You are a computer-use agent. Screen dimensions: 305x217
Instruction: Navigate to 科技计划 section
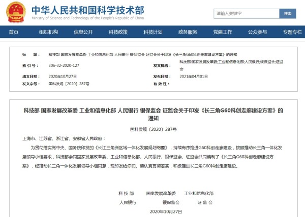tap(153, 32)
